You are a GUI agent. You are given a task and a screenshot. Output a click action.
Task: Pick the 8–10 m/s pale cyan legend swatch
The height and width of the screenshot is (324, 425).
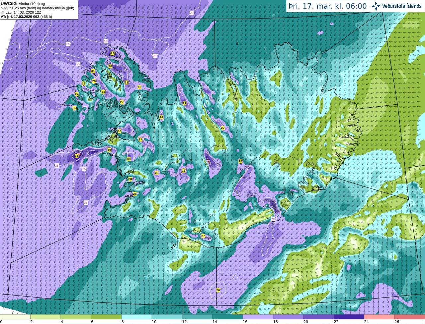point(137,317)
